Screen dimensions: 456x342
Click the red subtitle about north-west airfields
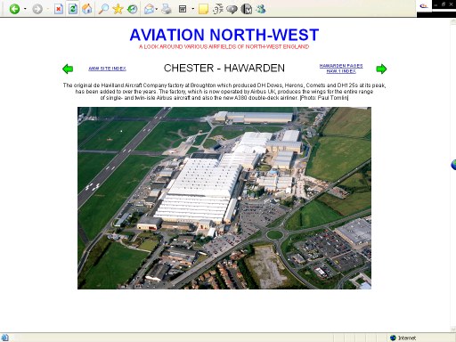pyautogui.click(x=224, y=47)
